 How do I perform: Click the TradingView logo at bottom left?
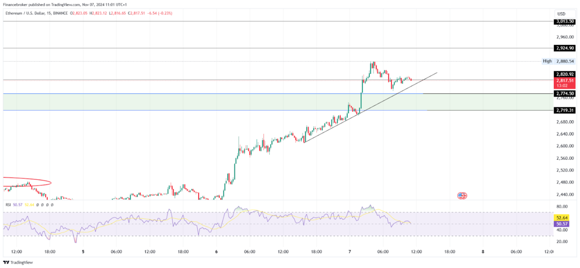click(18, 263)
